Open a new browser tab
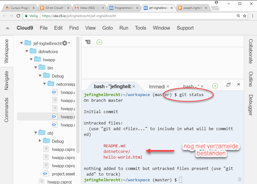 coord(215,8)
